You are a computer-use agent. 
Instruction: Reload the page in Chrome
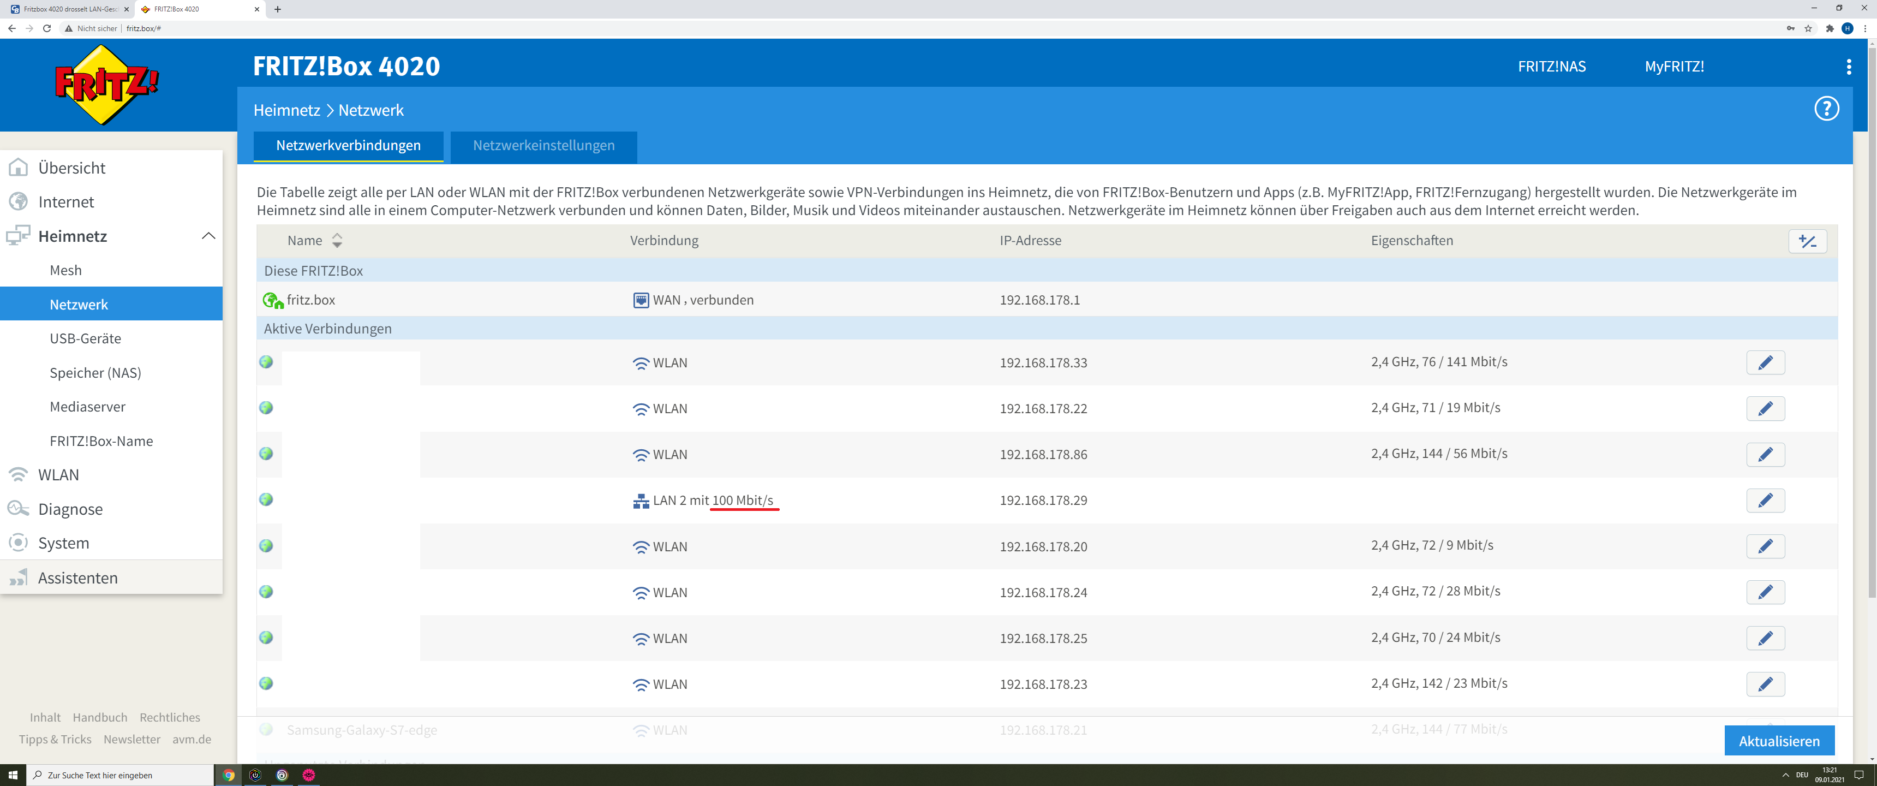pyautogui.click(x=47, y=28)
